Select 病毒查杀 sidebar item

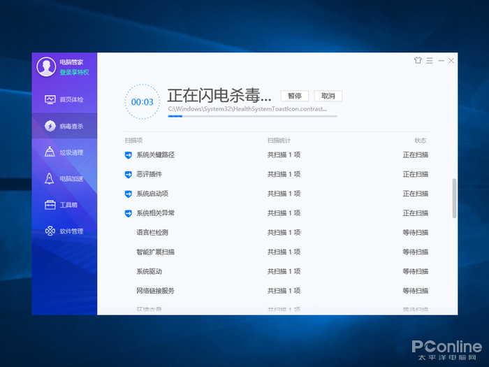pos(64,126)
